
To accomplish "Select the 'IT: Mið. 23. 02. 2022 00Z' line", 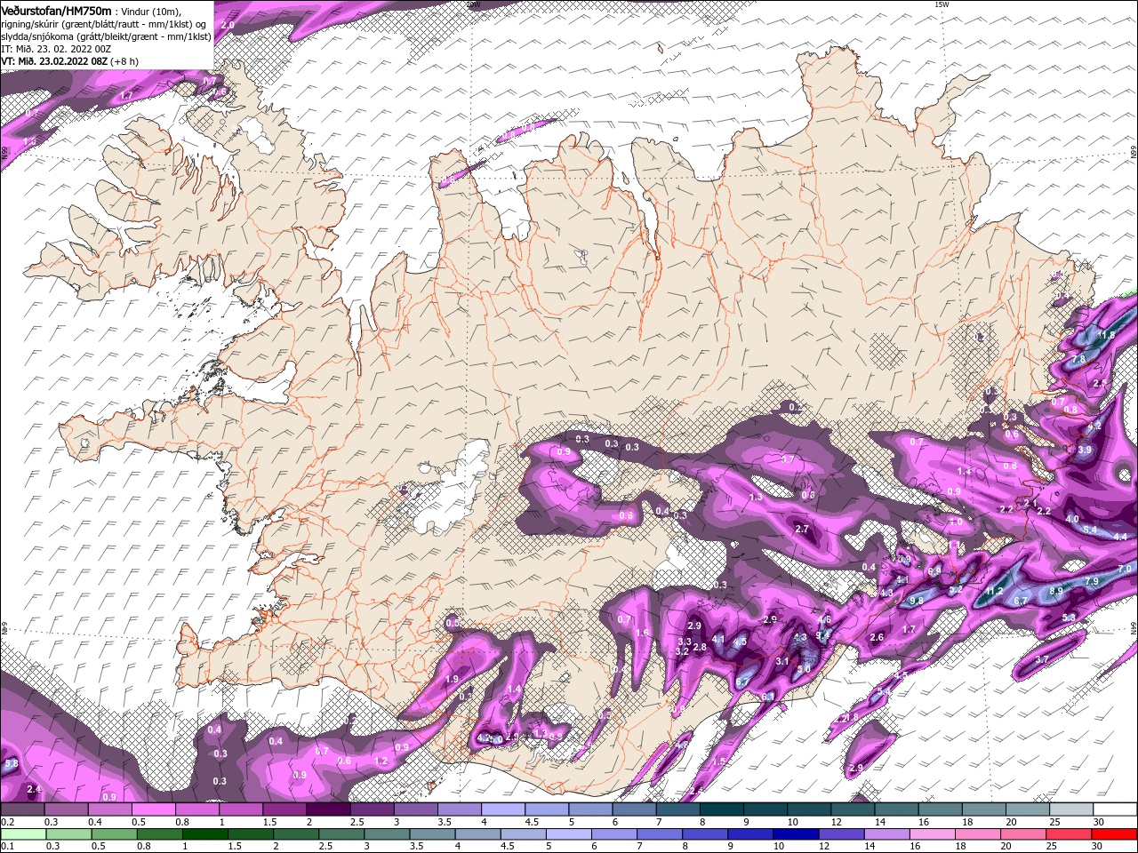I will 56,49.
